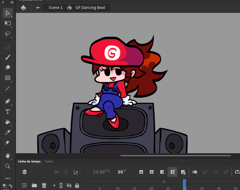This screenshot has width=240, height=190.
Task: Go back using the left arrow
Action: point(38,8)
